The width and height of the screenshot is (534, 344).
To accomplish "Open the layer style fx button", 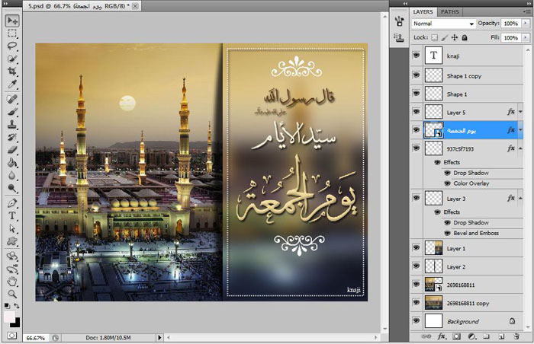I will [x=442, y=336].
